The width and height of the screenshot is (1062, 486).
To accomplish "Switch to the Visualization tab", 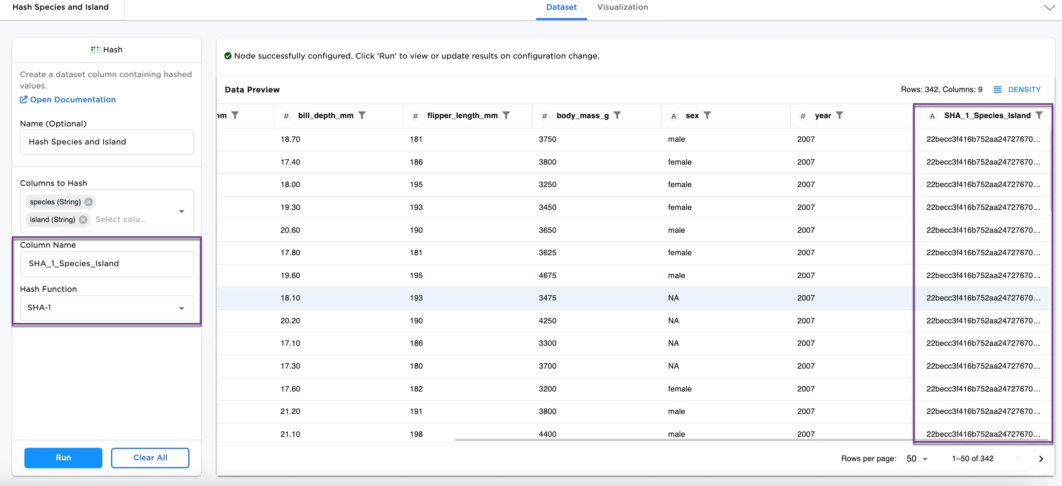I will pos(622,7).
